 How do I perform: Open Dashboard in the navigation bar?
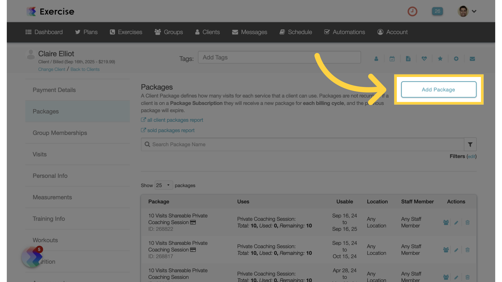44,32
